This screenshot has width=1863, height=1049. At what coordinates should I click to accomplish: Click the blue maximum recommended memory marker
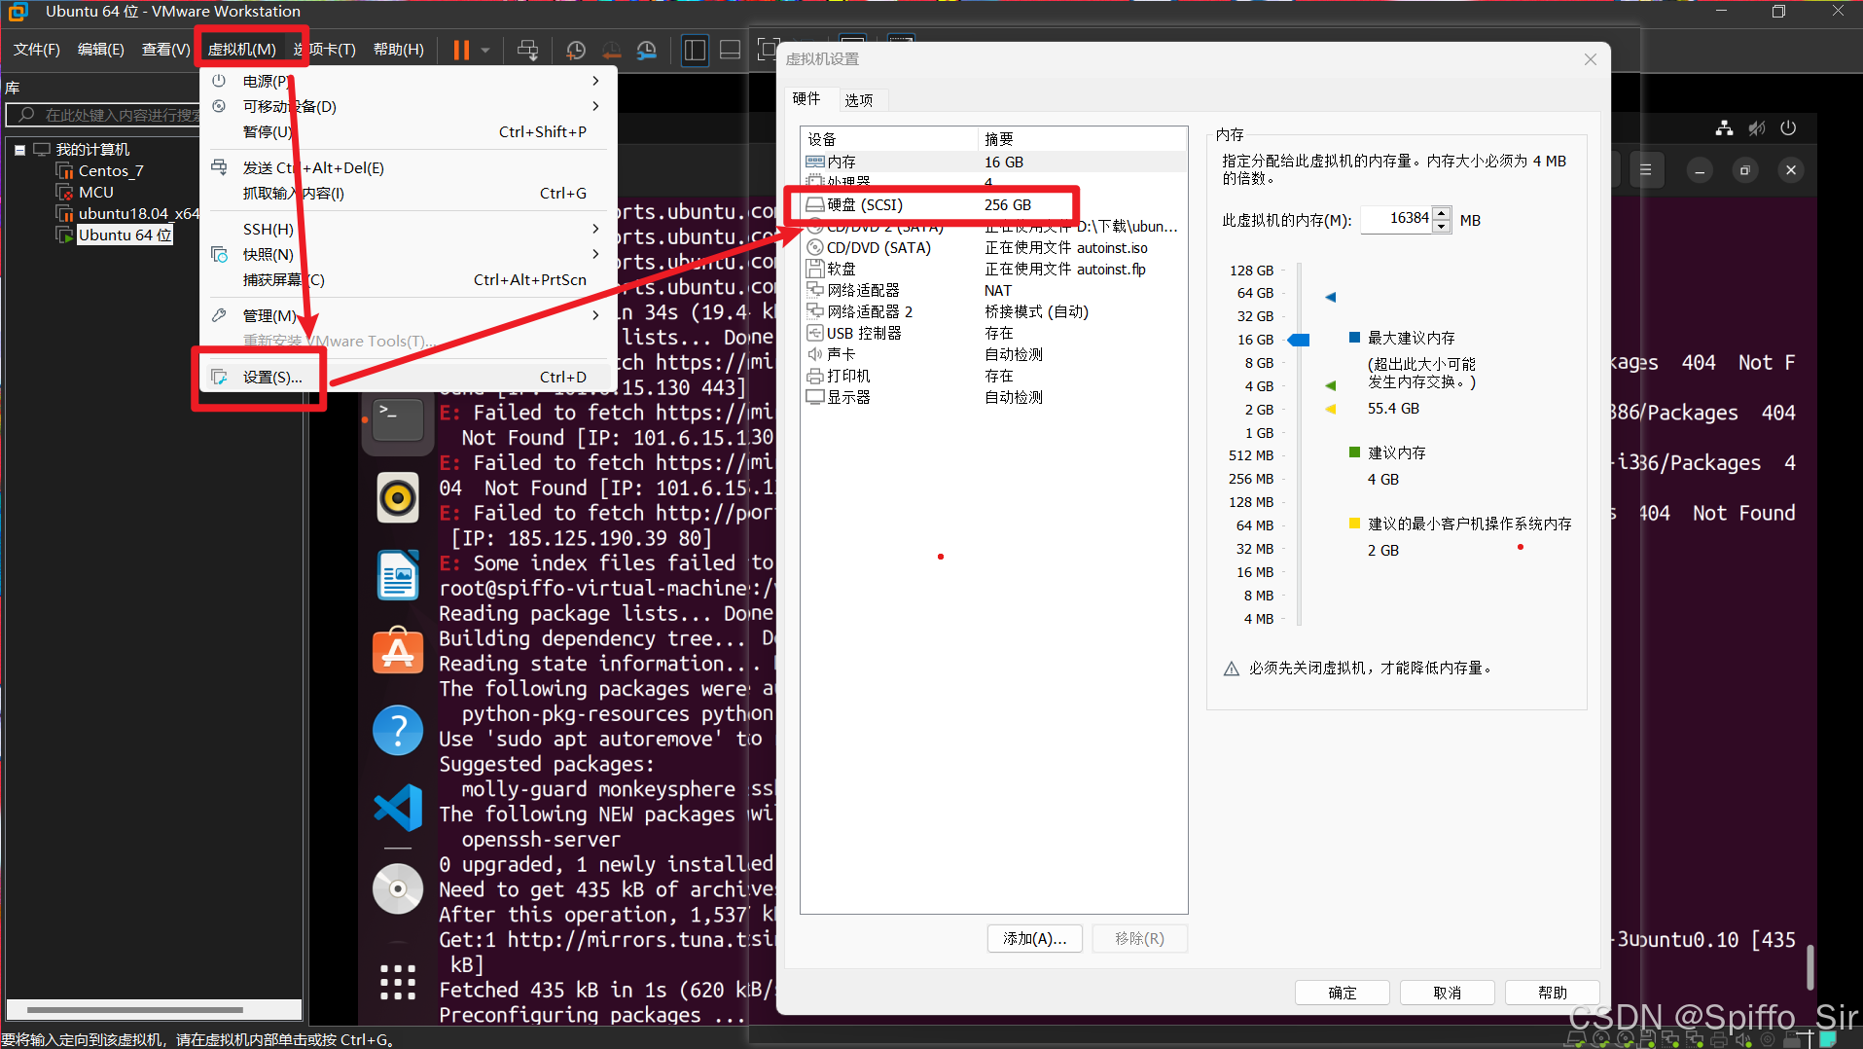(x=1331, y=297)
